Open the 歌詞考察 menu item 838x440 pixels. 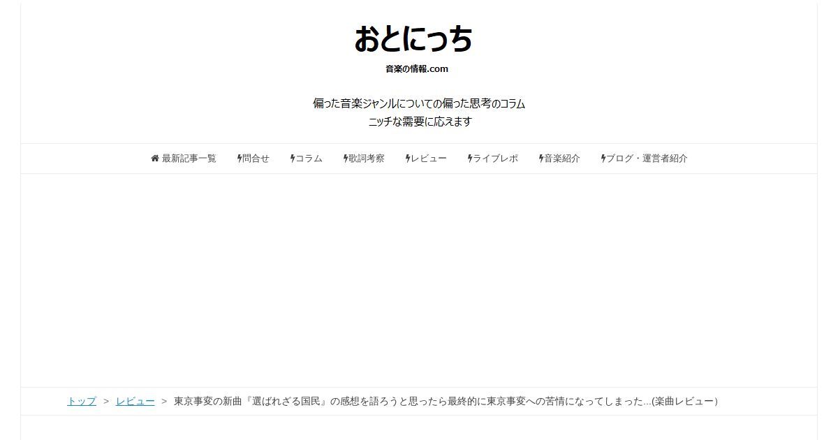pos(364,159)
